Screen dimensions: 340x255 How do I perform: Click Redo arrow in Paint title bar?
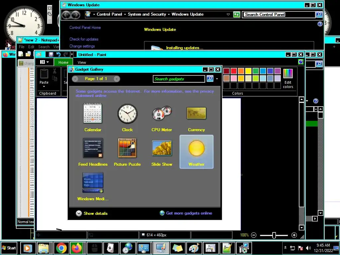click(65, 54)
